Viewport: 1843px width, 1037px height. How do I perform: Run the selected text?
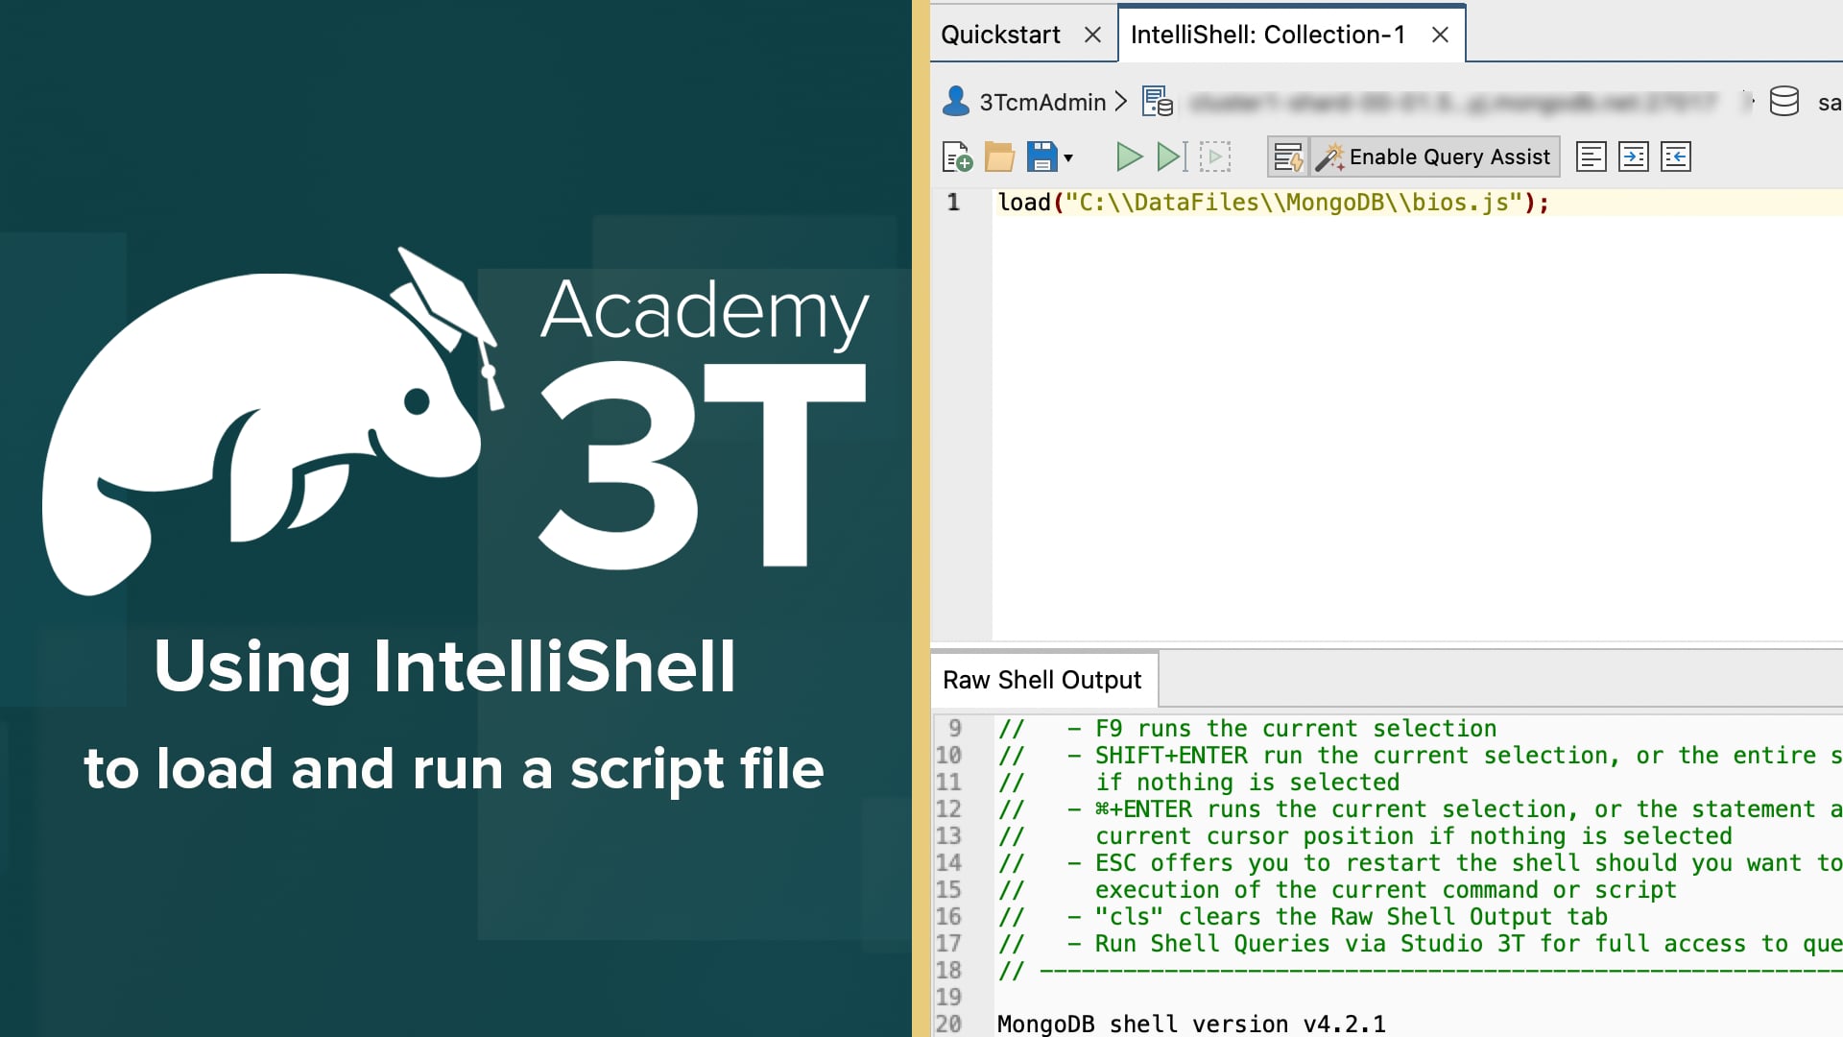point(1215,157)
